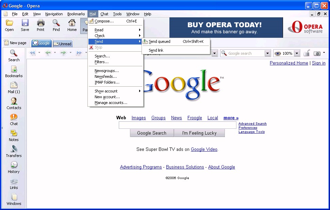Collapse the side panel with left-edge arrow
The height and width of the screenshot is (210, 330).
[2, 128]
